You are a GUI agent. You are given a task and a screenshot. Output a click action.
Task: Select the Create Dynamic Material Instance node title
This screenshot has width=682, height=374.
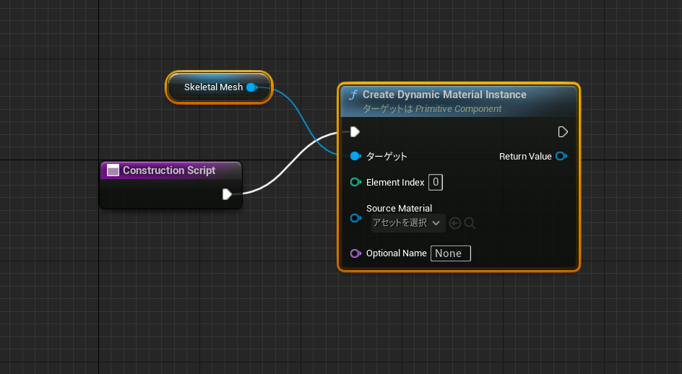[444, 95]
